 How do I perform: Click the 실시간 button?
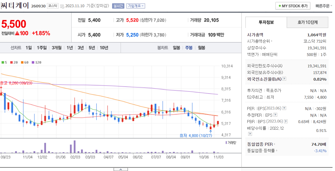point(118,6)
